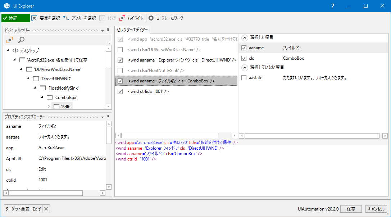The image size is (391, 217).
Task: Click the ビジュアルツリー scroll down arrow
Action: pos(109,107)
